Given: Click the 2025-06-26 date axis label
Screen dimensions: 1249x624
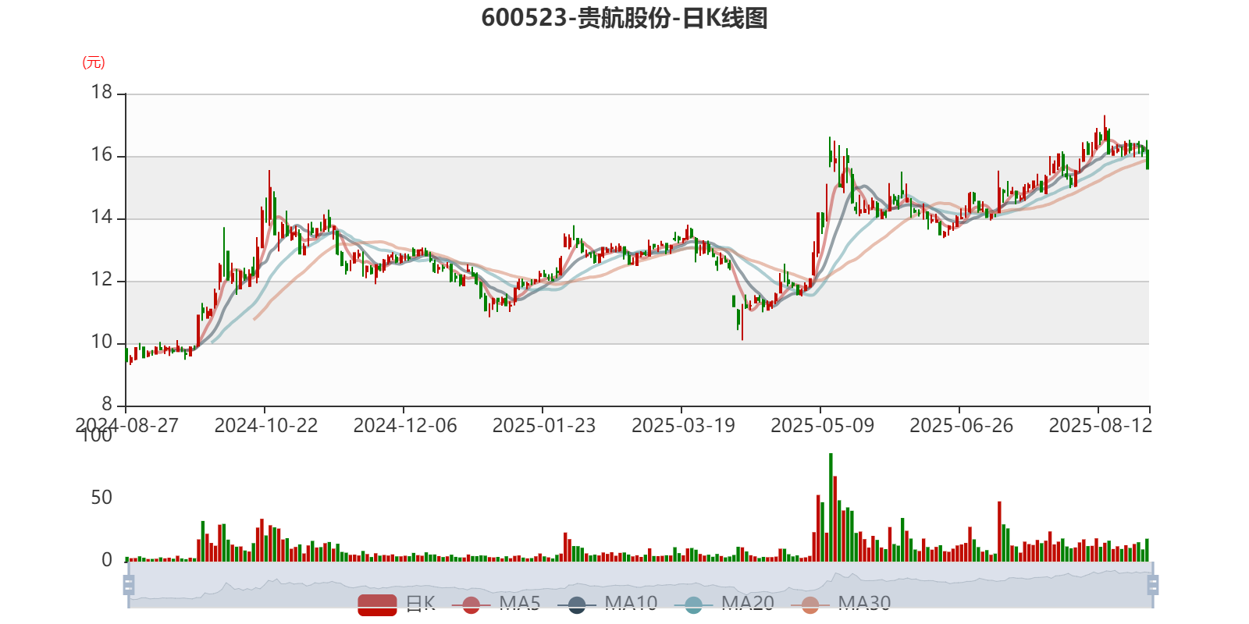Looking at the screenshot, I should (x=961, y=426).
